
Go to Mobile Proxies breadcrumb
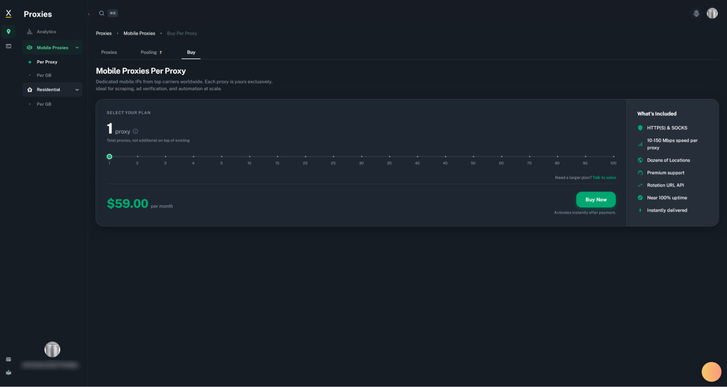tap(139, 34)
